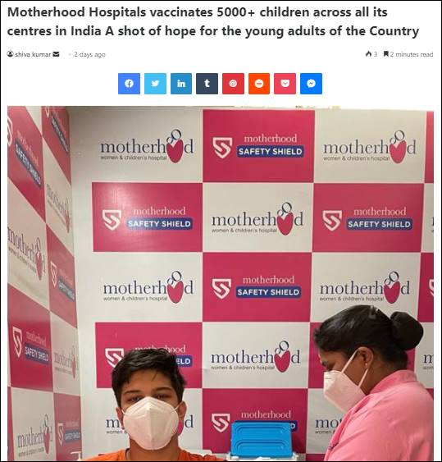Click the masked boy in the photo

(x=150, y=405)
